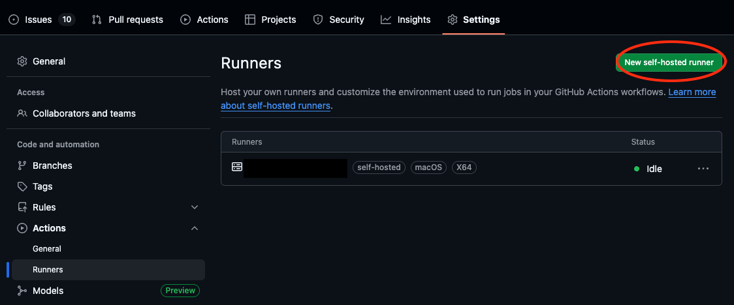Click the self-hosted label

click(x=379, y=167)
